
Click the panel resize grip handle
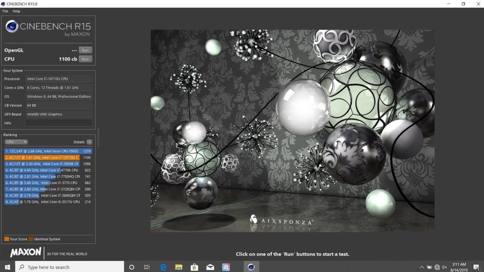coord(98,137)
